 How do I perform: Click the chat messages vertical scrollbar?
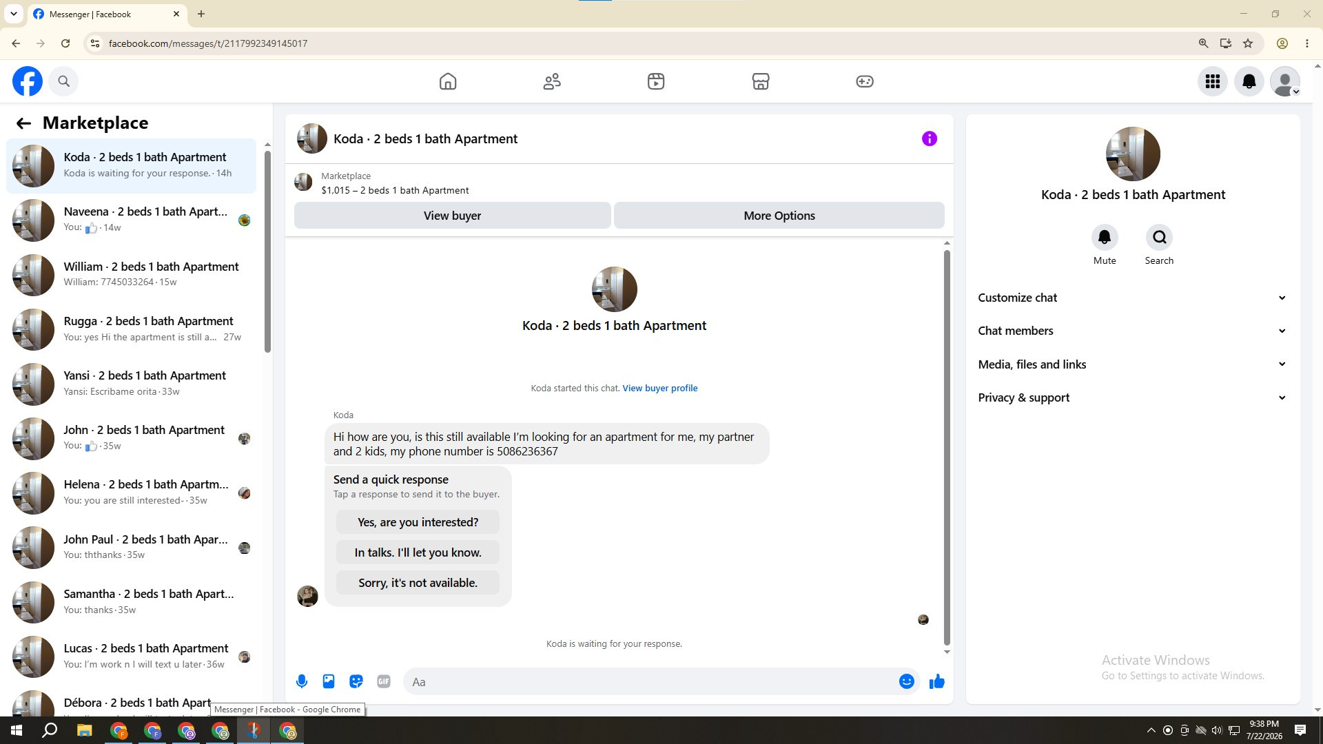tap(947, 448)
